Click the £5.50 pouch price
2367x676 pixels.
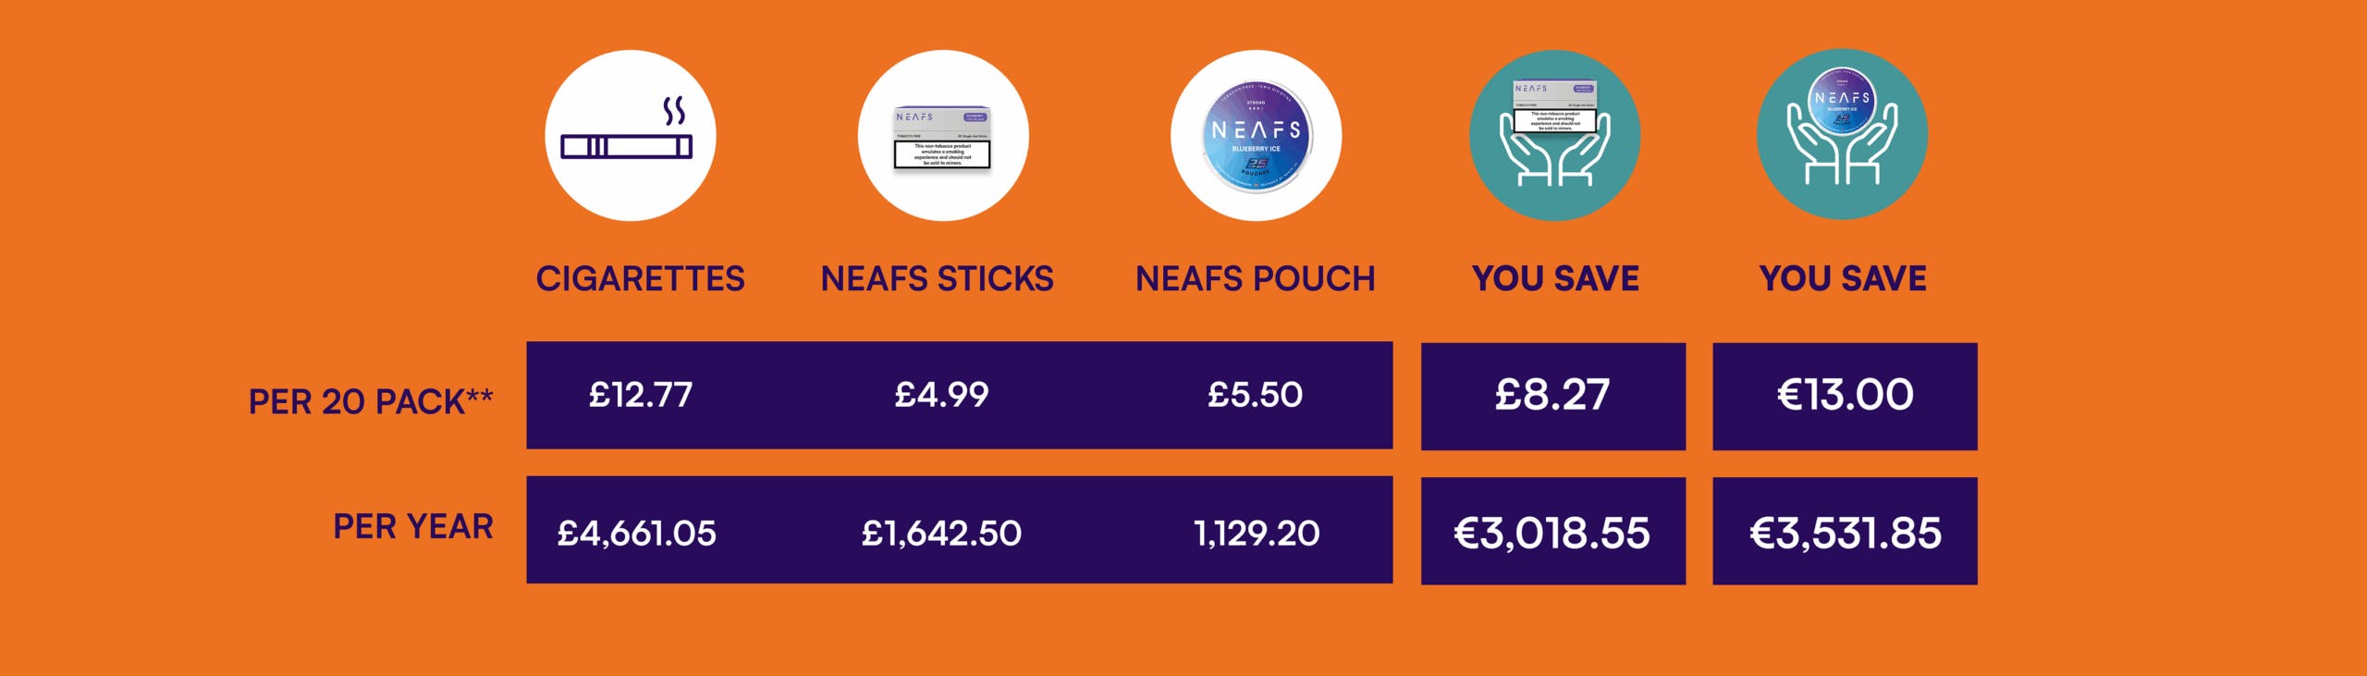pos(1255,395)
